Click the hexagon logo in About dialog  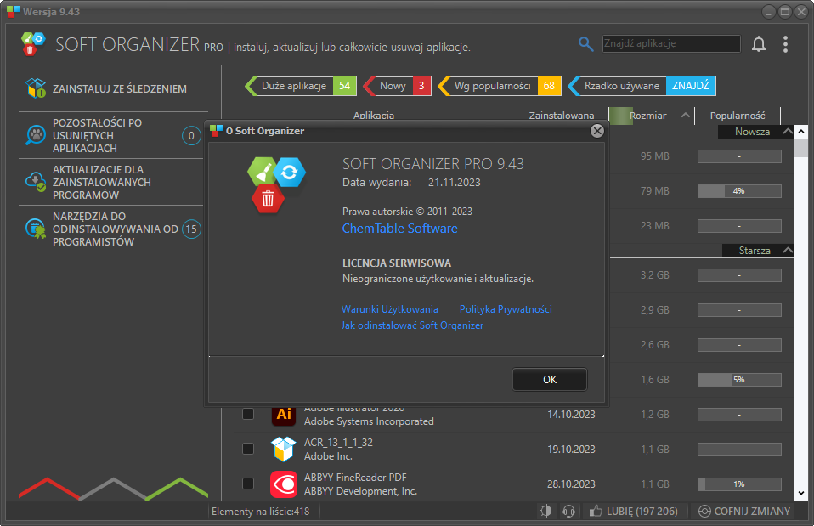pyautogui.click(x=275, y=185)
